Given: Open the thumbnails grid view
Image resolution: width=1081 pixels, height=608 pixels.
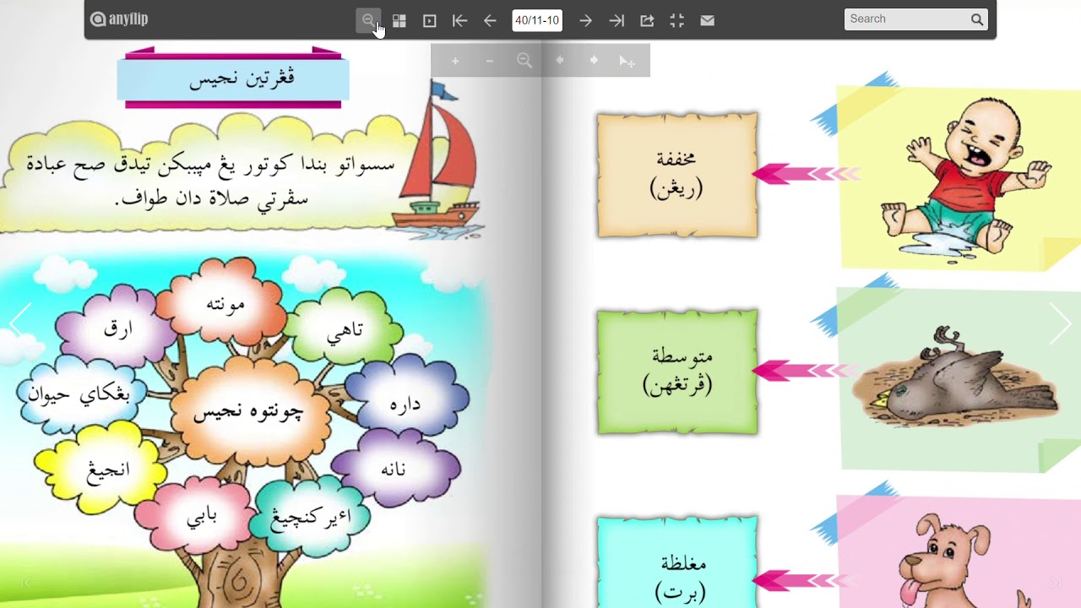Looking at the screenshot, I should pos(399,20).
